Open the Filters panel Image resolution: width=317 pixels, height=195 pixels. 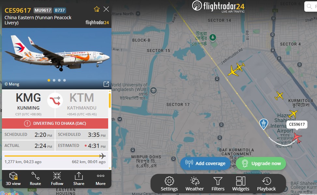point(218,184)
